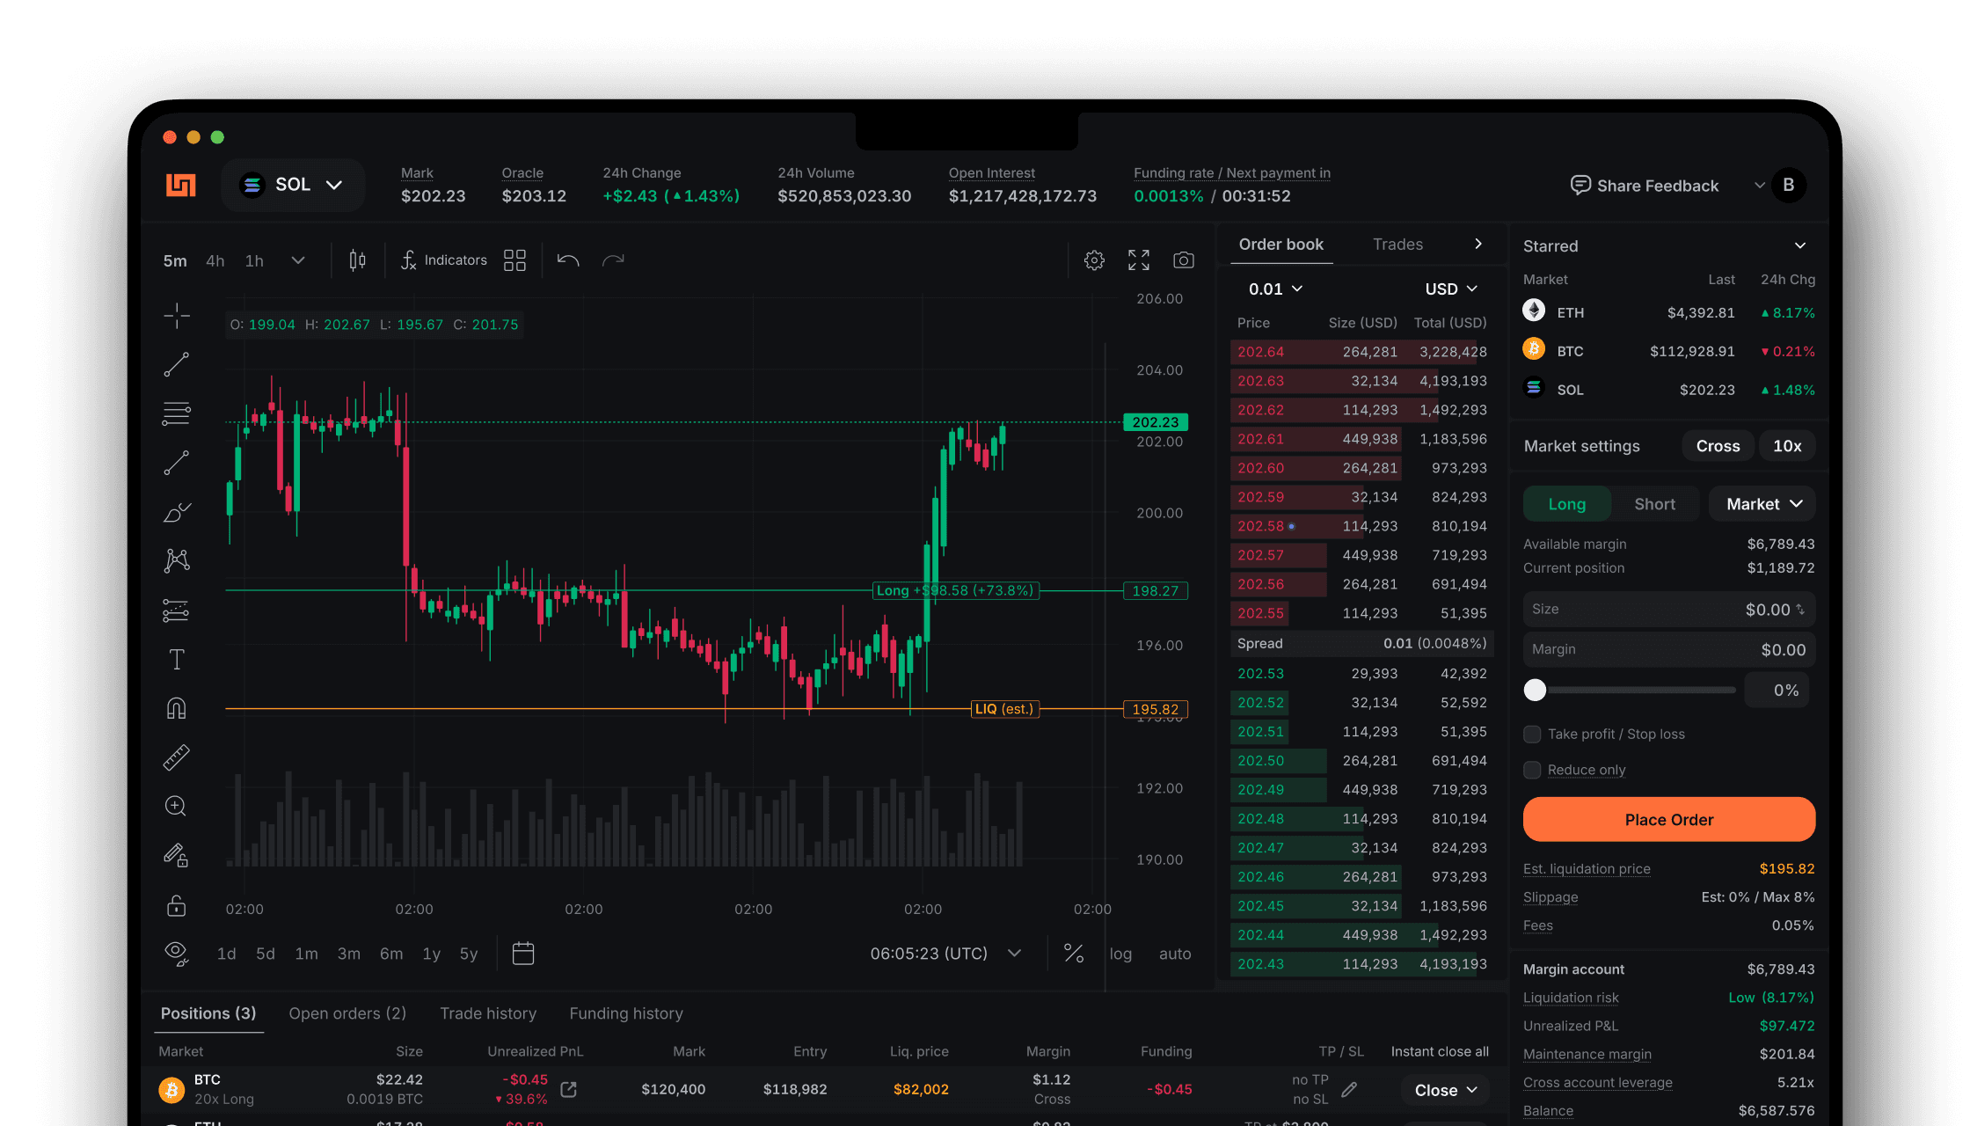The width and height of the screenshot is (1970, 1126).
Task: Open the Open orders (2) tab
Action: 347,1013
